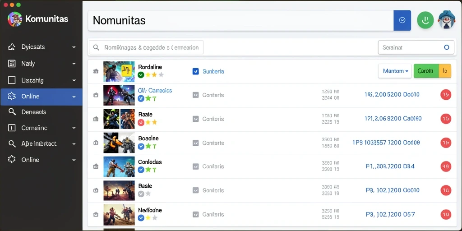The width and height of the screenshot is (462, 231).
Task: Click the store icon left of Nefiodne
Action: pyautogui.click(x=96, y=214)
